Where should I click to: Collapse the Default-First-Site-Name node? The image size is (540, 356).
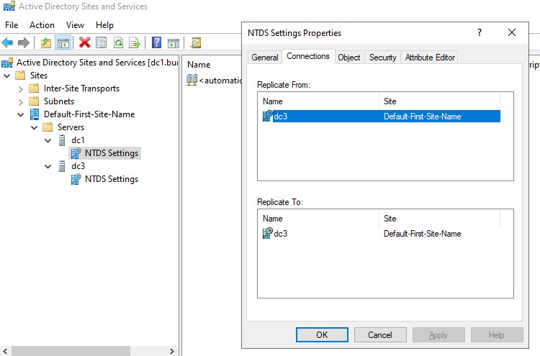coord(21,114)
